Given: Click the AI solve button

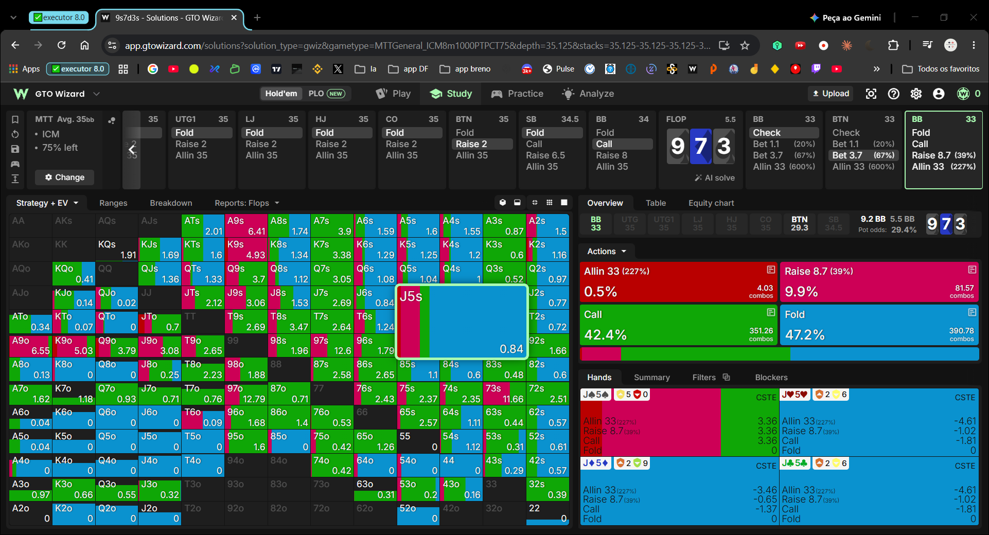Looking at the screenshot, I should (715, 178).
